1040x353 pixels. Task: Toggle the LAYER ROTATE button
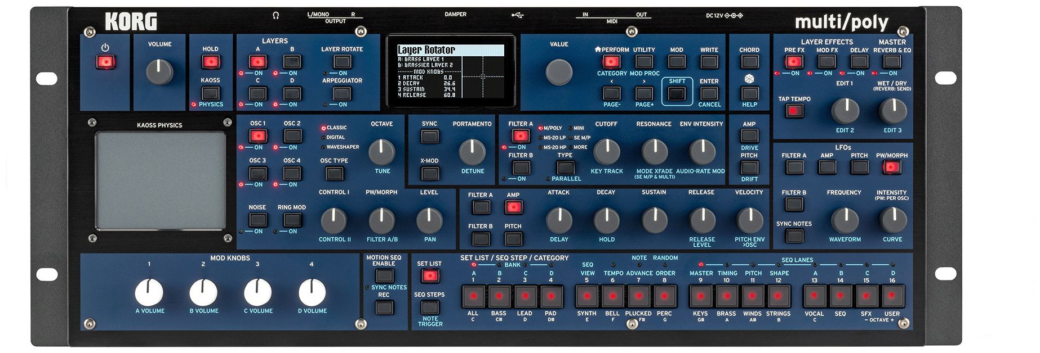coord(341,61)
